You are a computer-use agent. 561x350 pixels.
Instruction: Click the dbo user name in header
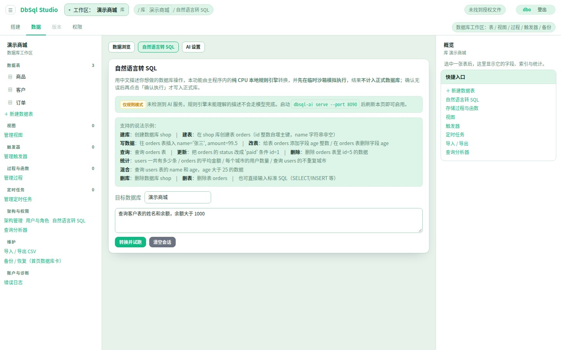(x=527, y=10)
